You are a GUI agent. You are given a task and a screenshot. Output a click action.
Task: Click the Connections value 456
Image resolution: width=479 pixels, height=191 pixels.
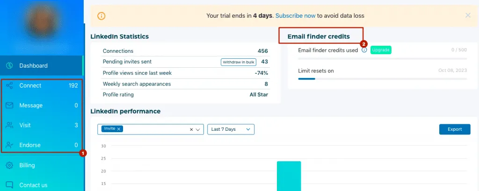263,51
